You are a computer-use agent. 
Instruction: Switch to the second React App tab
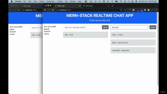coord(96,6)
